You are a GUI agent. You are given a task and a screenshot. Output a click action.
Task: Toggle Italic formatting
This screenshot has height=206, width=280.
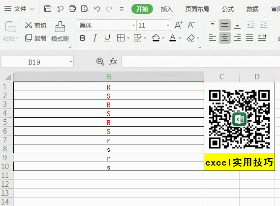coord(95,38)
